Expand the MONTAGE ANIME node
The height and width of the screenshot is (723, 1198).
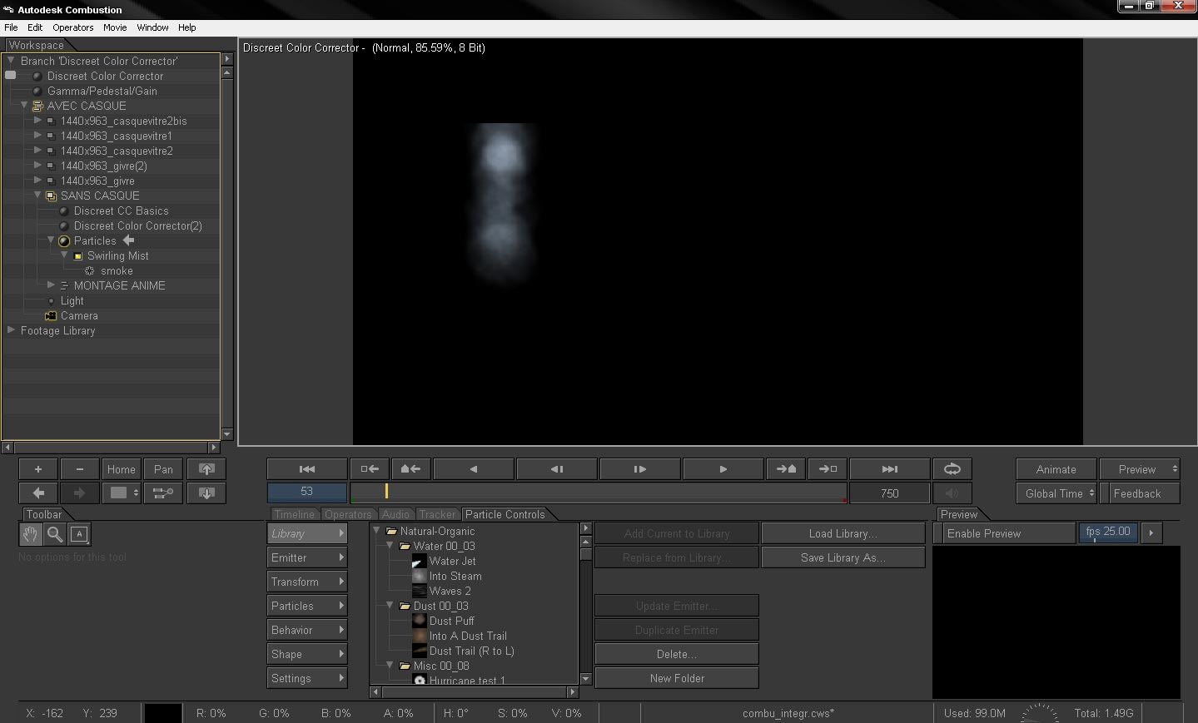point(51,285)
